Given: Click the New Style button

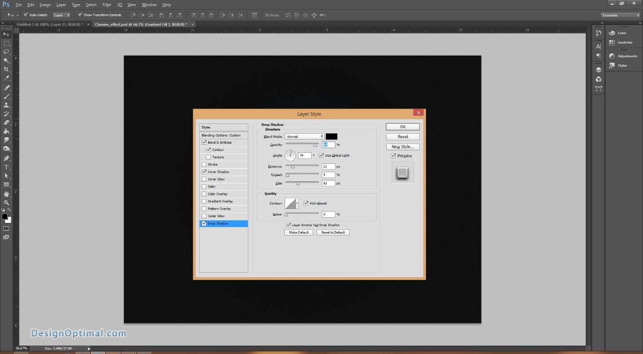Looking at the screenshot, I should (403, 147).
